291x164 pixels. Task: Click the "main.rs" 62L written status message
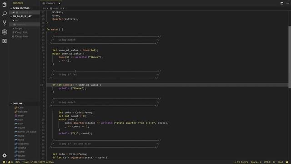click(38, 162)
